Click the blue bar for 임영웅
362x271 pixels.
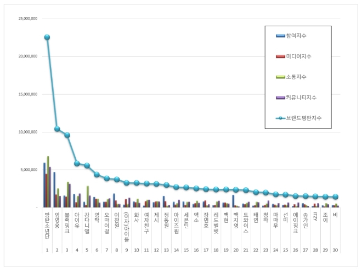click(54, 189)
